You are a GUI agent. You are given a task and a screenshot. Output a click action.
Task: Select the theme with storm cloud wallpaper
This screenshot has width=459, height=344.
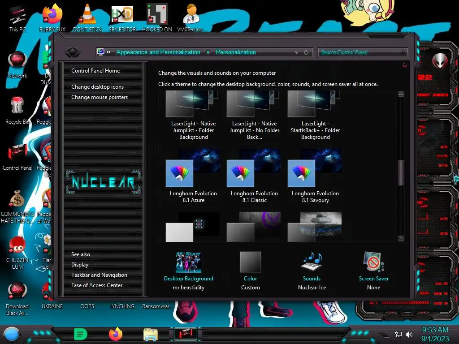pyautogui.click(x=315, y=227)
